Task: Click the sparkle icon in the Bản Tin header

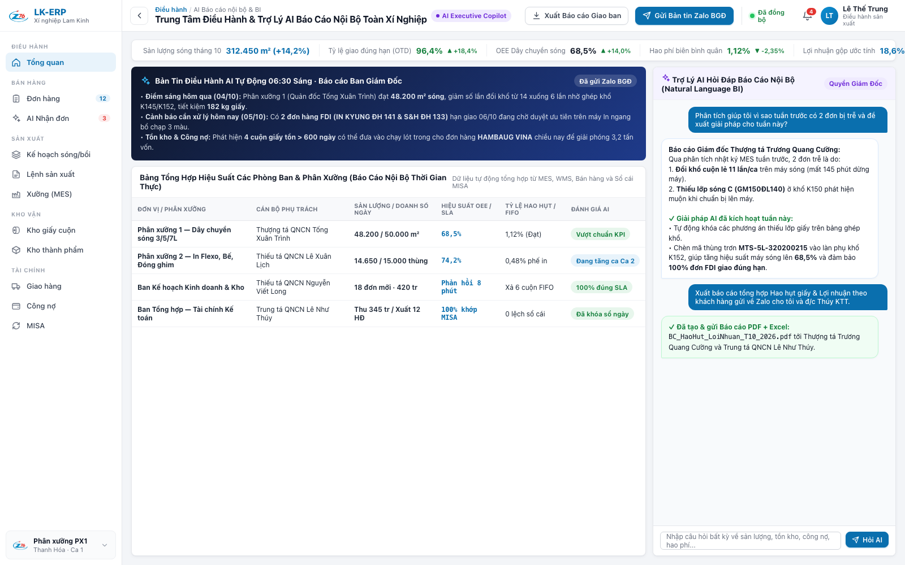Action: click(146, 81)
